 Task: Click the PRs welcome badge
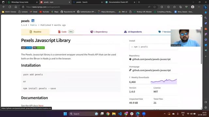[x=39, y=48]
